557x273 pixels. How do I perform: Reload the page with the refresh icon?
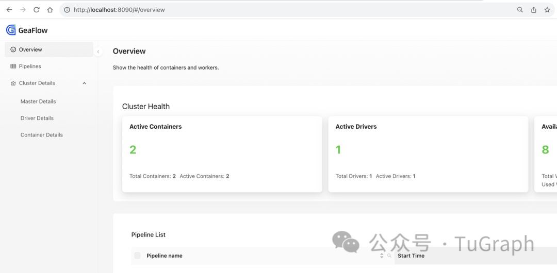pos(36,10)
